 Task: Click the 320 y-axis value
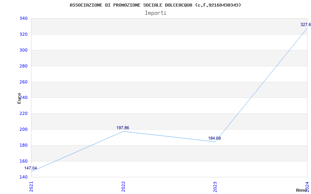23,34
